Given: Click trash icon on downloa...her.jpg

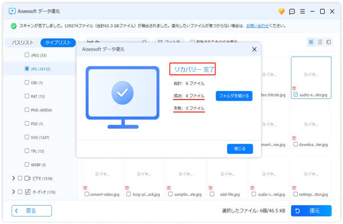Looking at the screenshot, I should point(294,138).
